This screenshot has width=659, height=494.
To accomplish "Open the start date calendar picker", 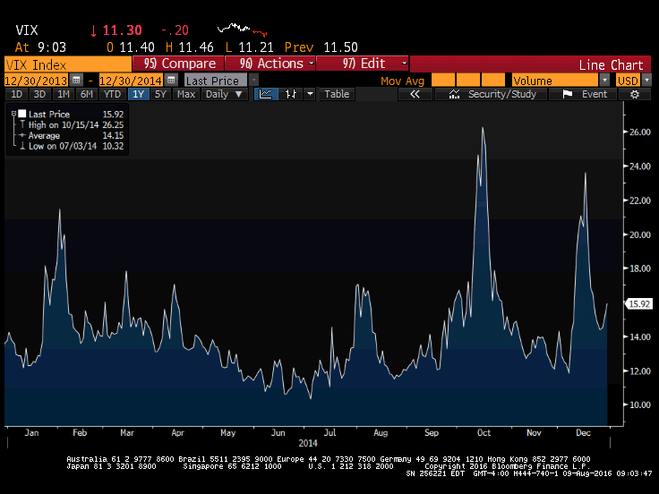I will pyautogui.click(x=76, y=81).
